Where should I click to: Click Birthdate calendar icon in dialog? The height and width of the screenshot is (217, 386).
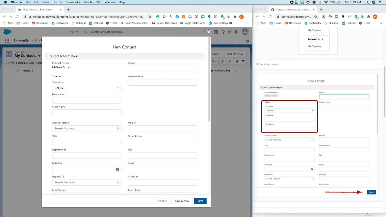tap(117, 169)
